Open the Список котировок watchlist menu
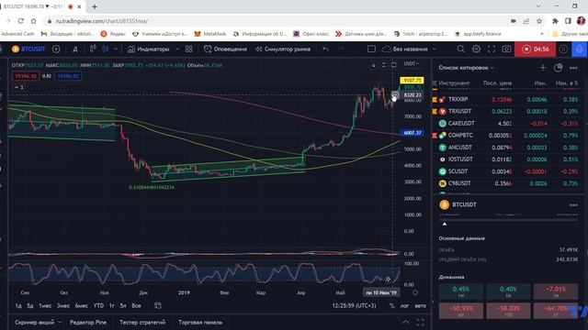 (466, 68)
